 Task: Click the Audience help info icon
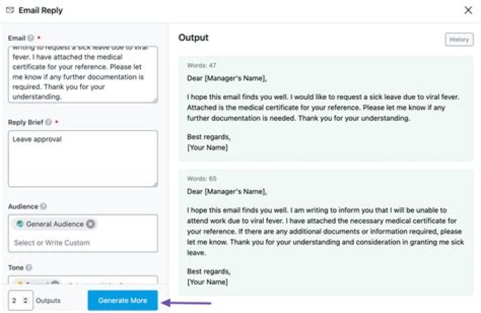43,207
